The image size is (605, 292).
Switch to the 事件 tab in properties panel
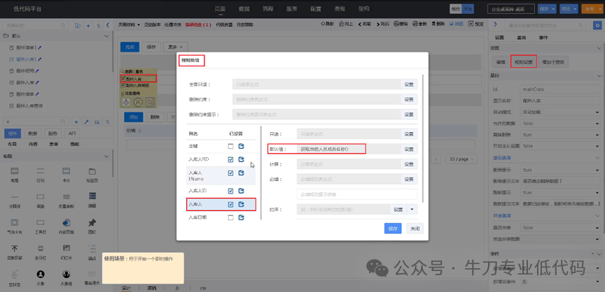coord(543,38)
